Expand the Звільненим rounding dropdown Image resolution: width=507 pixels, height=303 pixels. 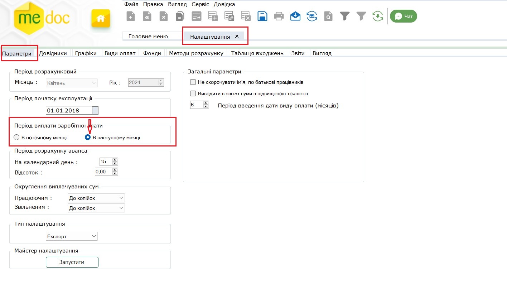96,208
